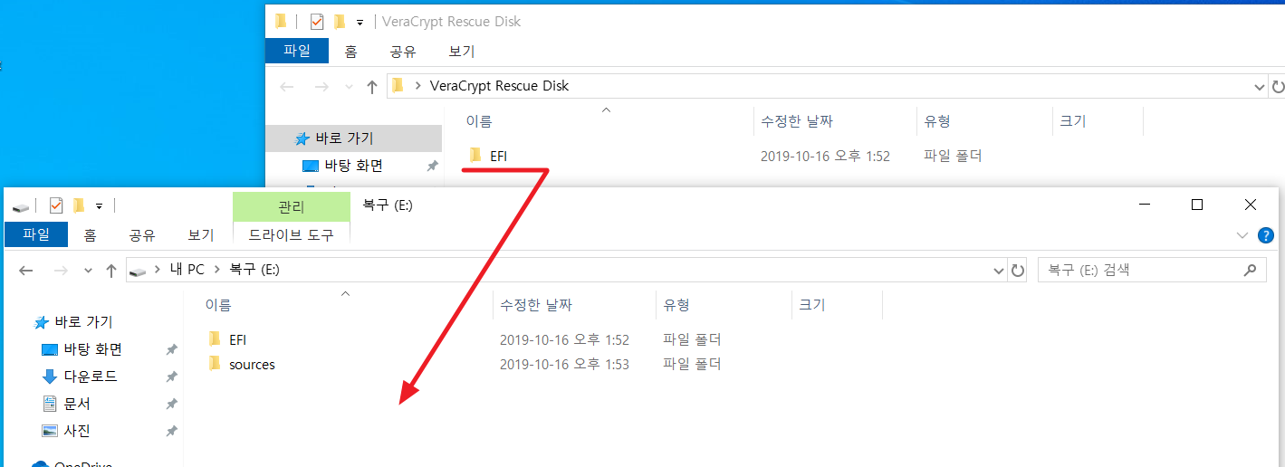Click the 2019-10-16 오후 1:53 date of sources

click(x=564, y=365)
